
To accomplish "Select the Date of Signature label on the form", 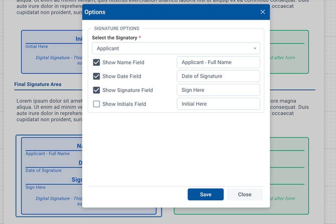I will click(x=44, y=170).
